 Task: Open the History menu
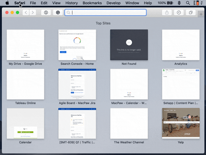pos(72,3)
